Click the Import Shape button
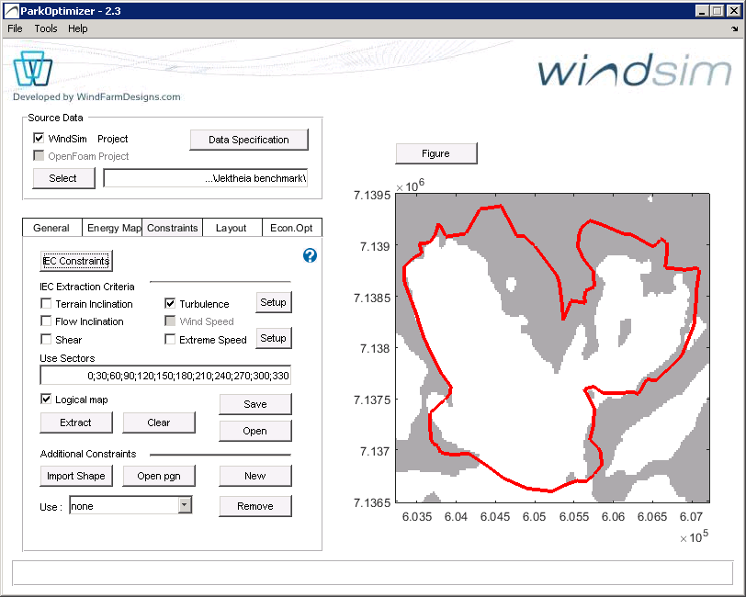The height and width of the screenshot is (597, 746). (x=76, y=476)
